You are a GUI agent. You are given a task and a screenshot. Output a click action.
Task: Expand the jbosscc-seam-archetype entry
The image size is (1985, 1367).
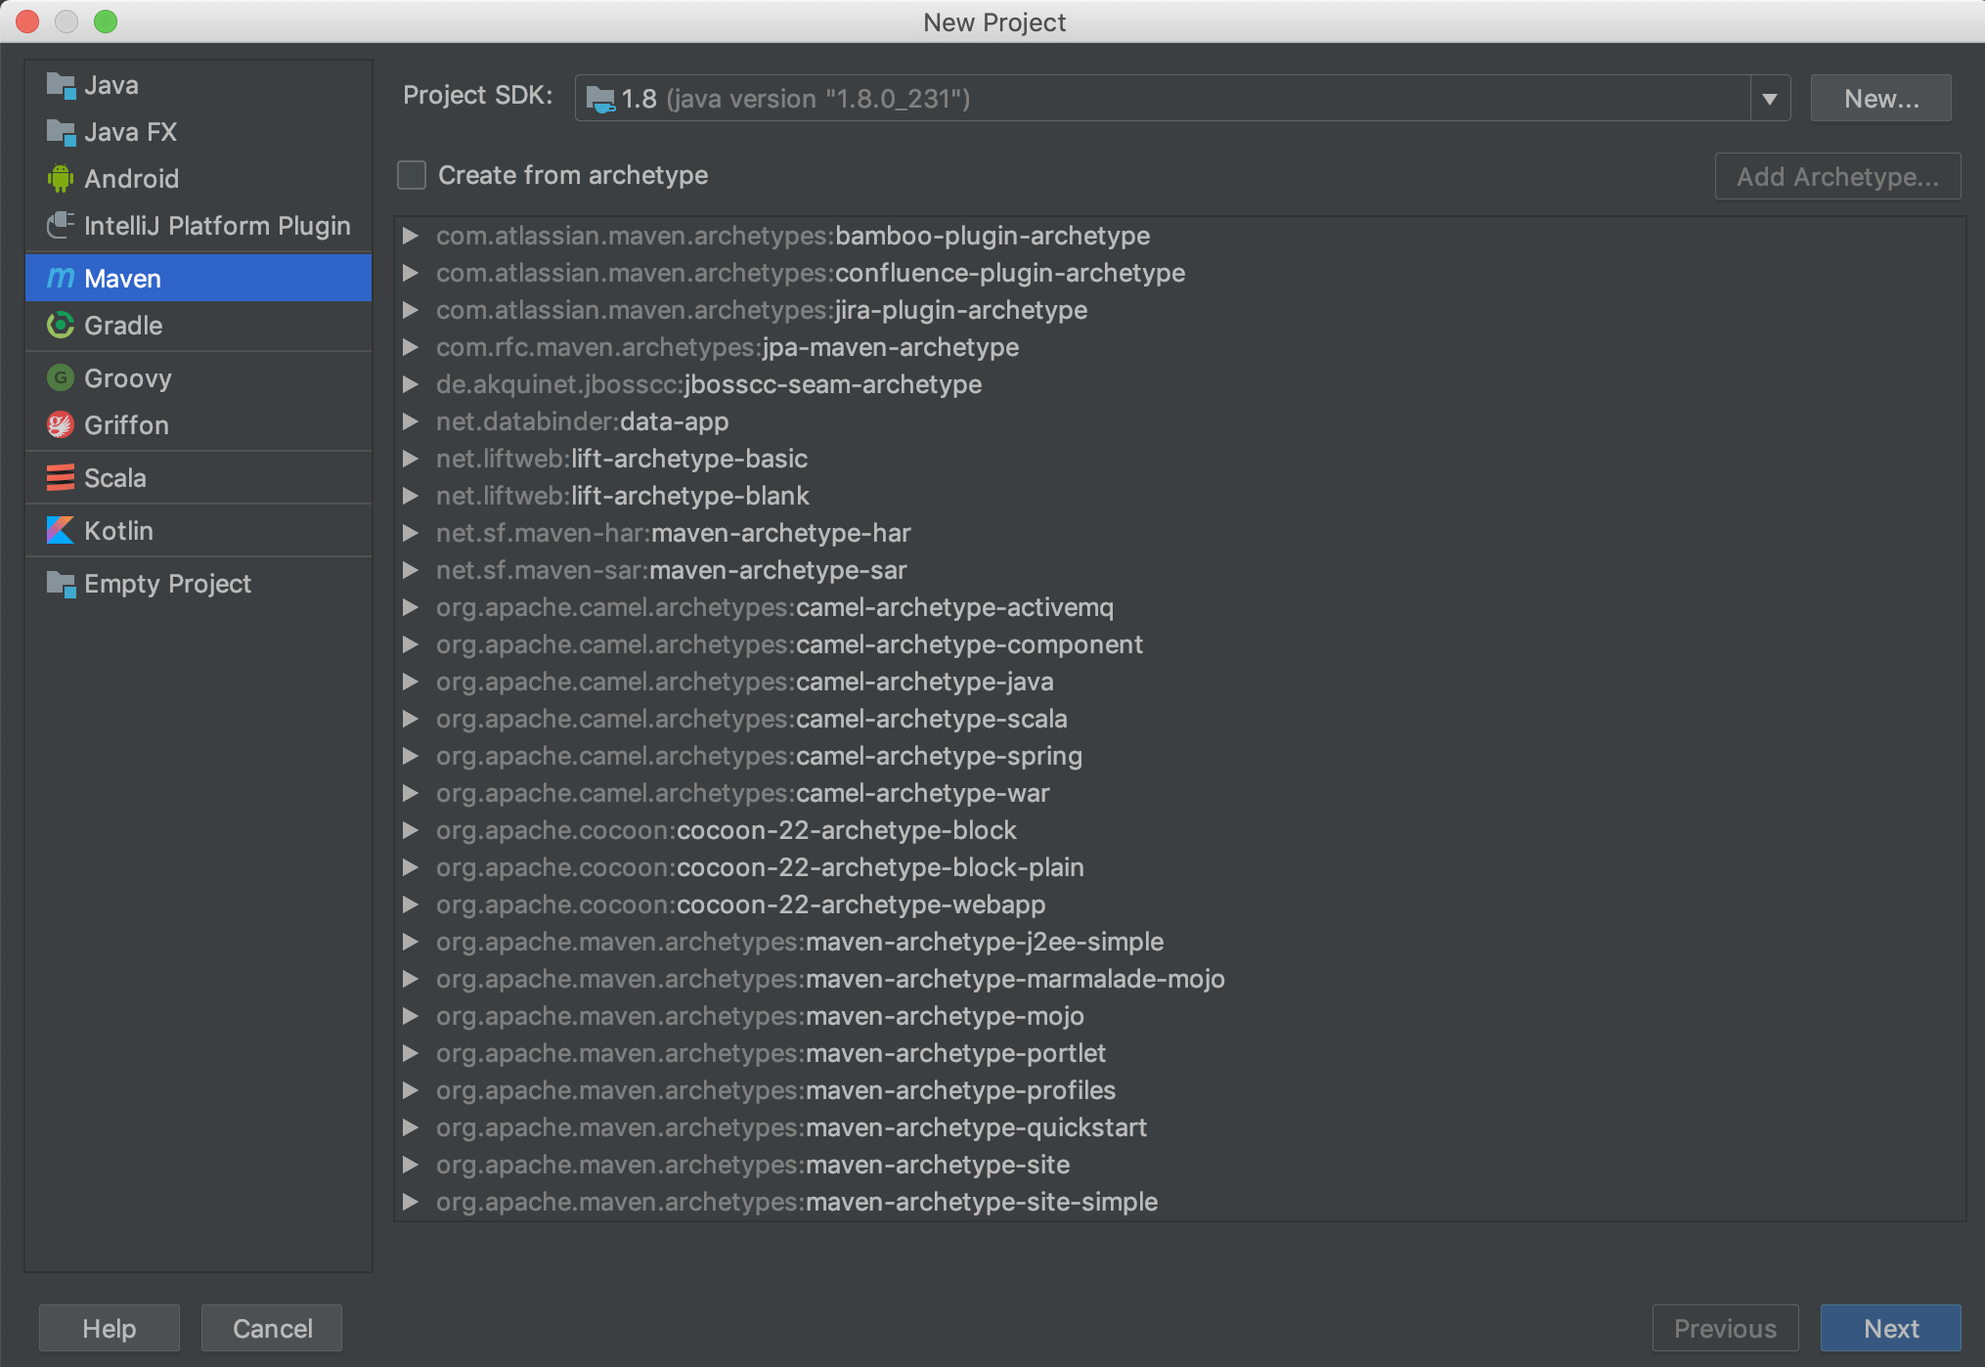411,384
